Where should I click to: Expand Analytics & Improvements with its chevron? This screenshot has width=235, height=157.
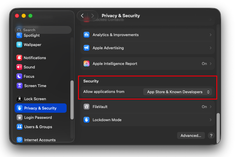pyautogui.click(x=210, y=35)
